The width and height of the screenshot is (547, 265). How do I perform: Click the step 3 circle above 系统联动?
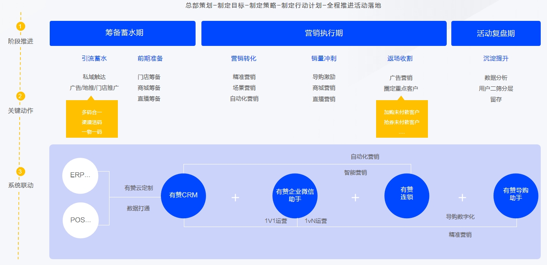20,172
